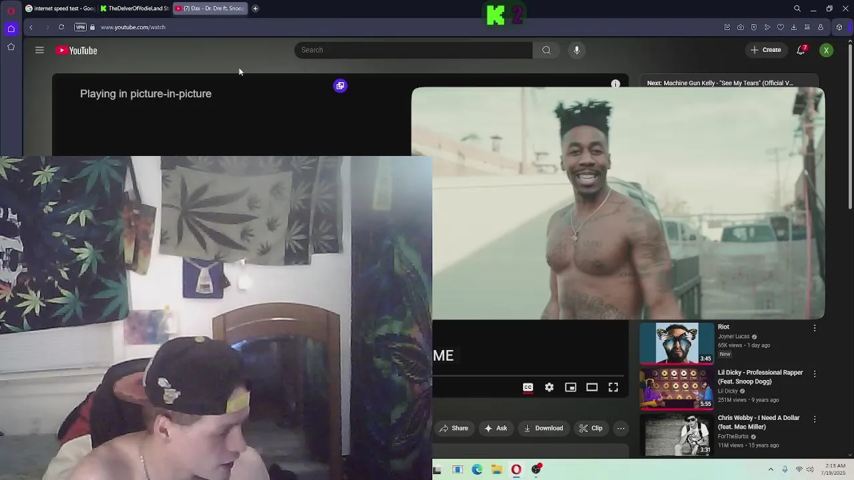Go to the YouTube home logo

point(77,51)
